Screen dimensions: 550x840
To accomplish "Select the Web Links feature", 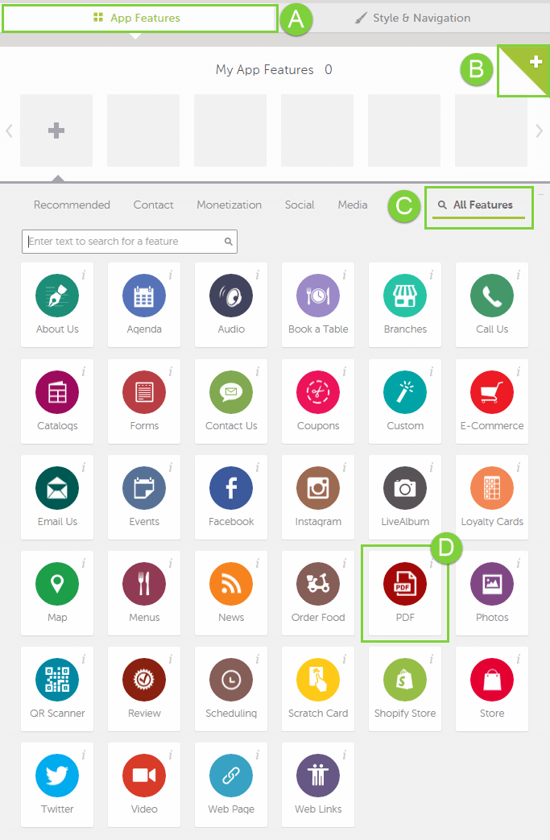I will pyautogui.click(x=318, y=784).
